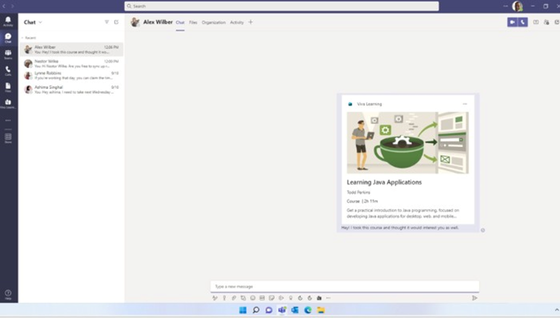Click Viva Learning icon in compose toolbar

click(x=319, y=298)
